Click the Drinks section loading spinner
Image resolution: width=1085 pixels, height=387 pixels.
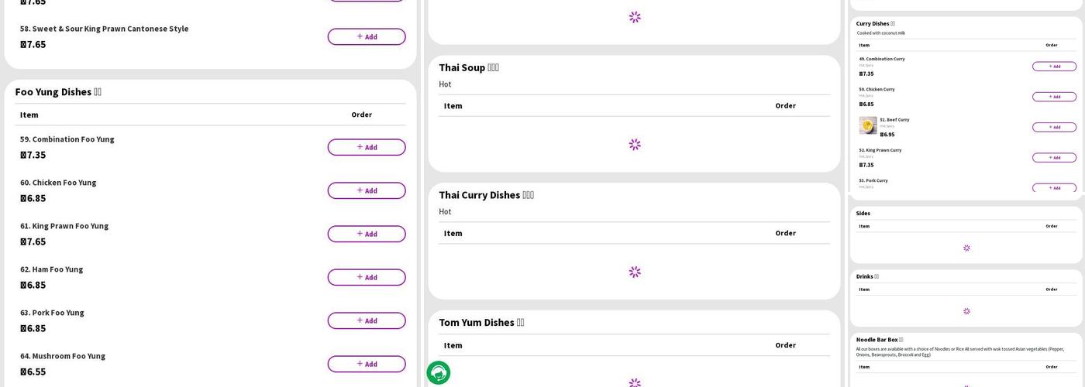(x=966, y=311)
